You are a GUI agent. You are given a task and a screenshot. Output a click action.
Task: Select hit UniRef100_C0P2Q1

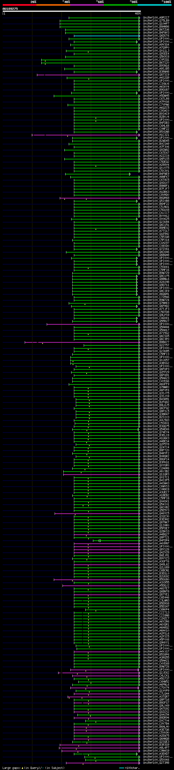pyautogui.click(x=156, y=60)
